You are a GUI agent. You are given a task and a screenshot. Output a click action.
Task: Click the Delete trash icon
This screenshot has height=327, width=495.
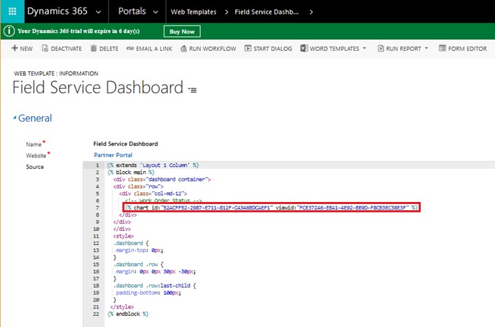point(93,48)
